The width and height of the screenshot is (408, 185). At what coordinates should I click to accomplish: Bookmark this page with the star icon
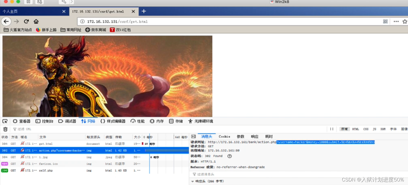coord(405,21)
